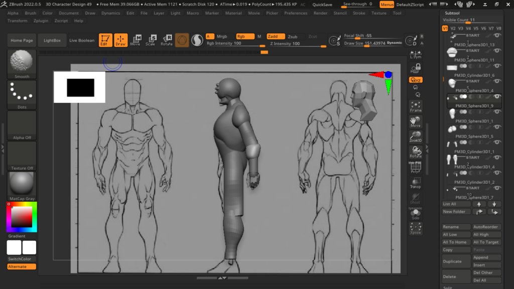Toggle Zsub sculpt mode
This screenshot has width=514, height=289.
coord(293,37)
